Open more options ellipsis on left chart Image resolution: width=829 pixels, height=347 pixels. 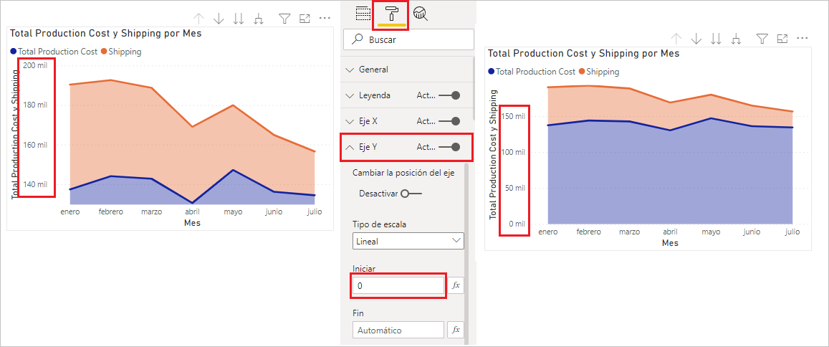[x=325, y=19]
